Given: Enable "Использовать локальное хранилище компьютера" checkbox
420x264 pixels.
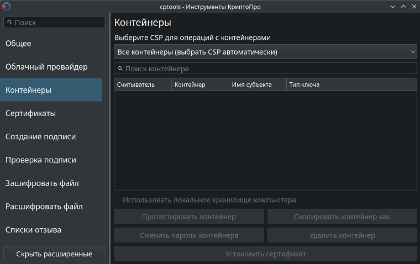Looking at the screenshot, I should 118,200.
